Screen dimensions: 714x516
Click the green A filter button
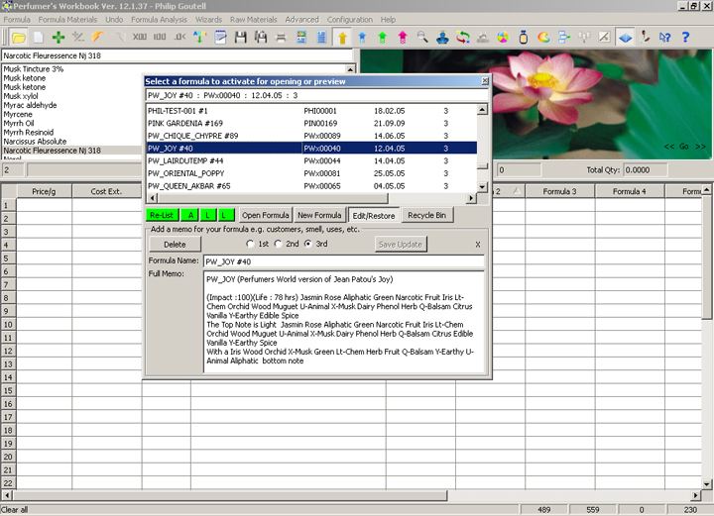(x=190, y=215)
